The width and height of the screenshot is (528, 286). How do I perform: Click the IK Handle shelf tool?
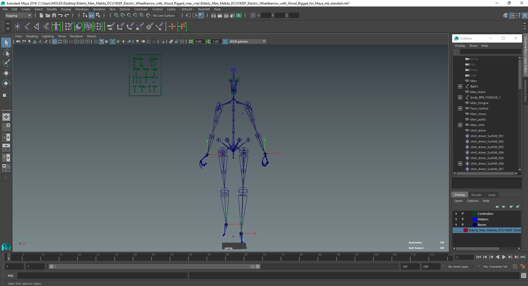[37, 26]
